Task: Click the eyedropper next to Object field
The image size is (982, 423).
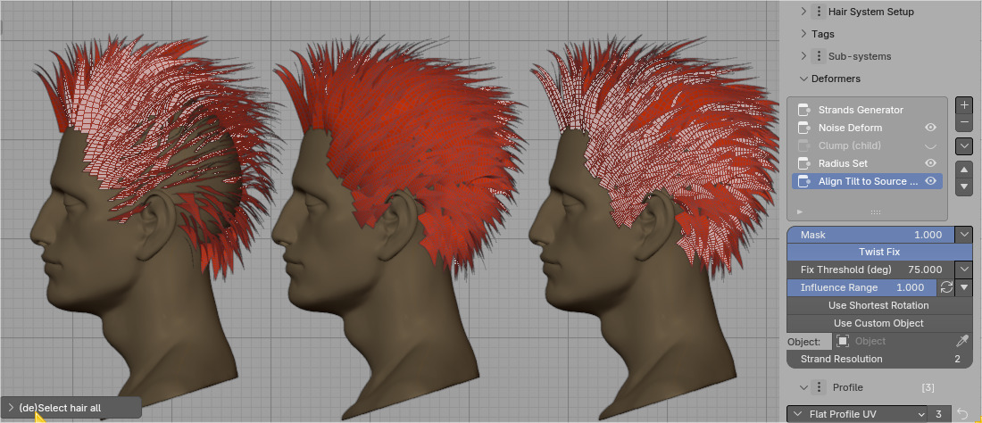Action: click(x=962, y=341)
